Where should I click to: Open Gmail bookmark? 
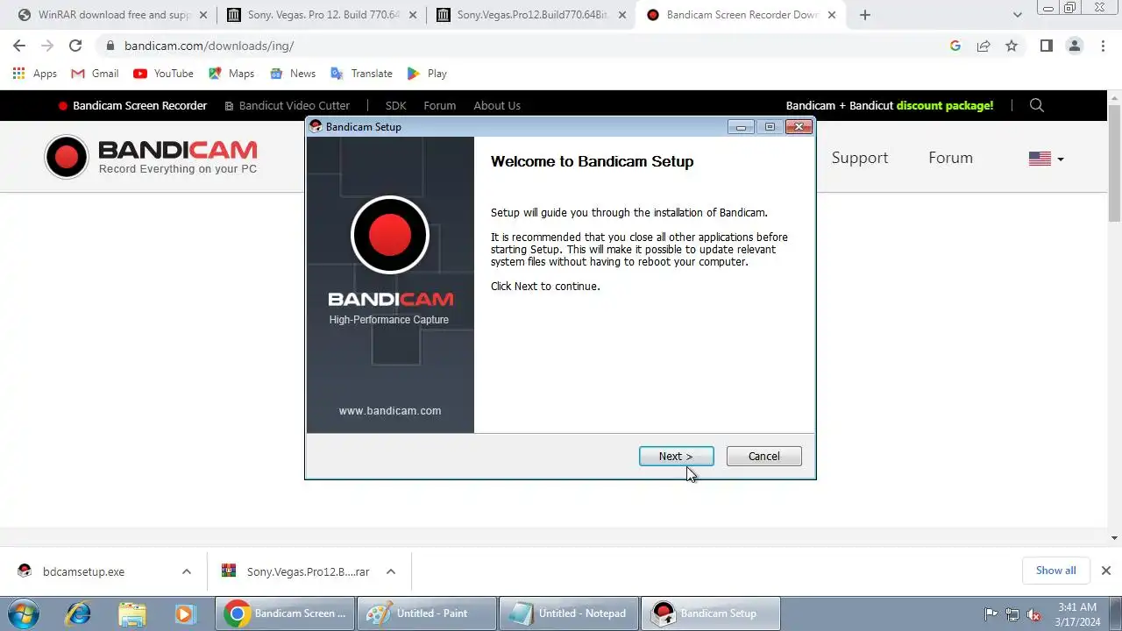(x=95, y=74)
